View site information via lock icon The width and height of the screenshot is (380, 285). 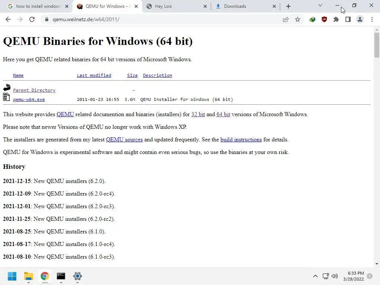tap(47, 19)
